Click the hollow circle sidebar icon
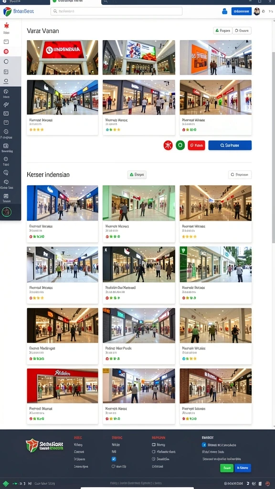Image resolution: width=275 pixels, height=489 pixels. 6,62
